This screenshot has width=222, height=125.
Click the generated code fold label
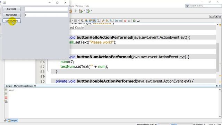(77, 28)
